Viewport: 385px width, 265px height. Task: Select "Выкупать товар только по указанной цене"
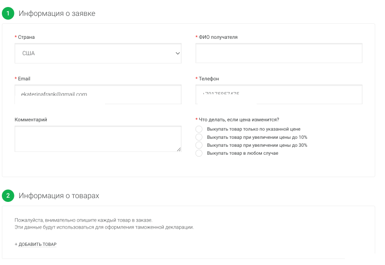pyautogui.click(x=199, y=129)
